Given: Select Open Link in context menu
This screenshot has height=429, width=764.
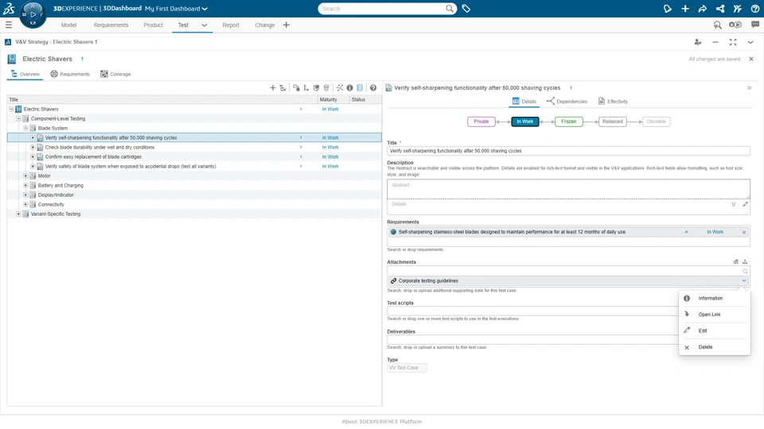Looking at the screenshot, I should point(715,315).
